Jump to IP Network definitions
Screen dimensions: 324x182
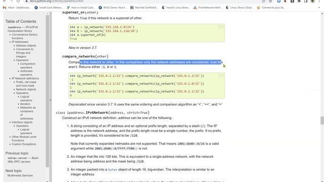click(x=25, y=78)
